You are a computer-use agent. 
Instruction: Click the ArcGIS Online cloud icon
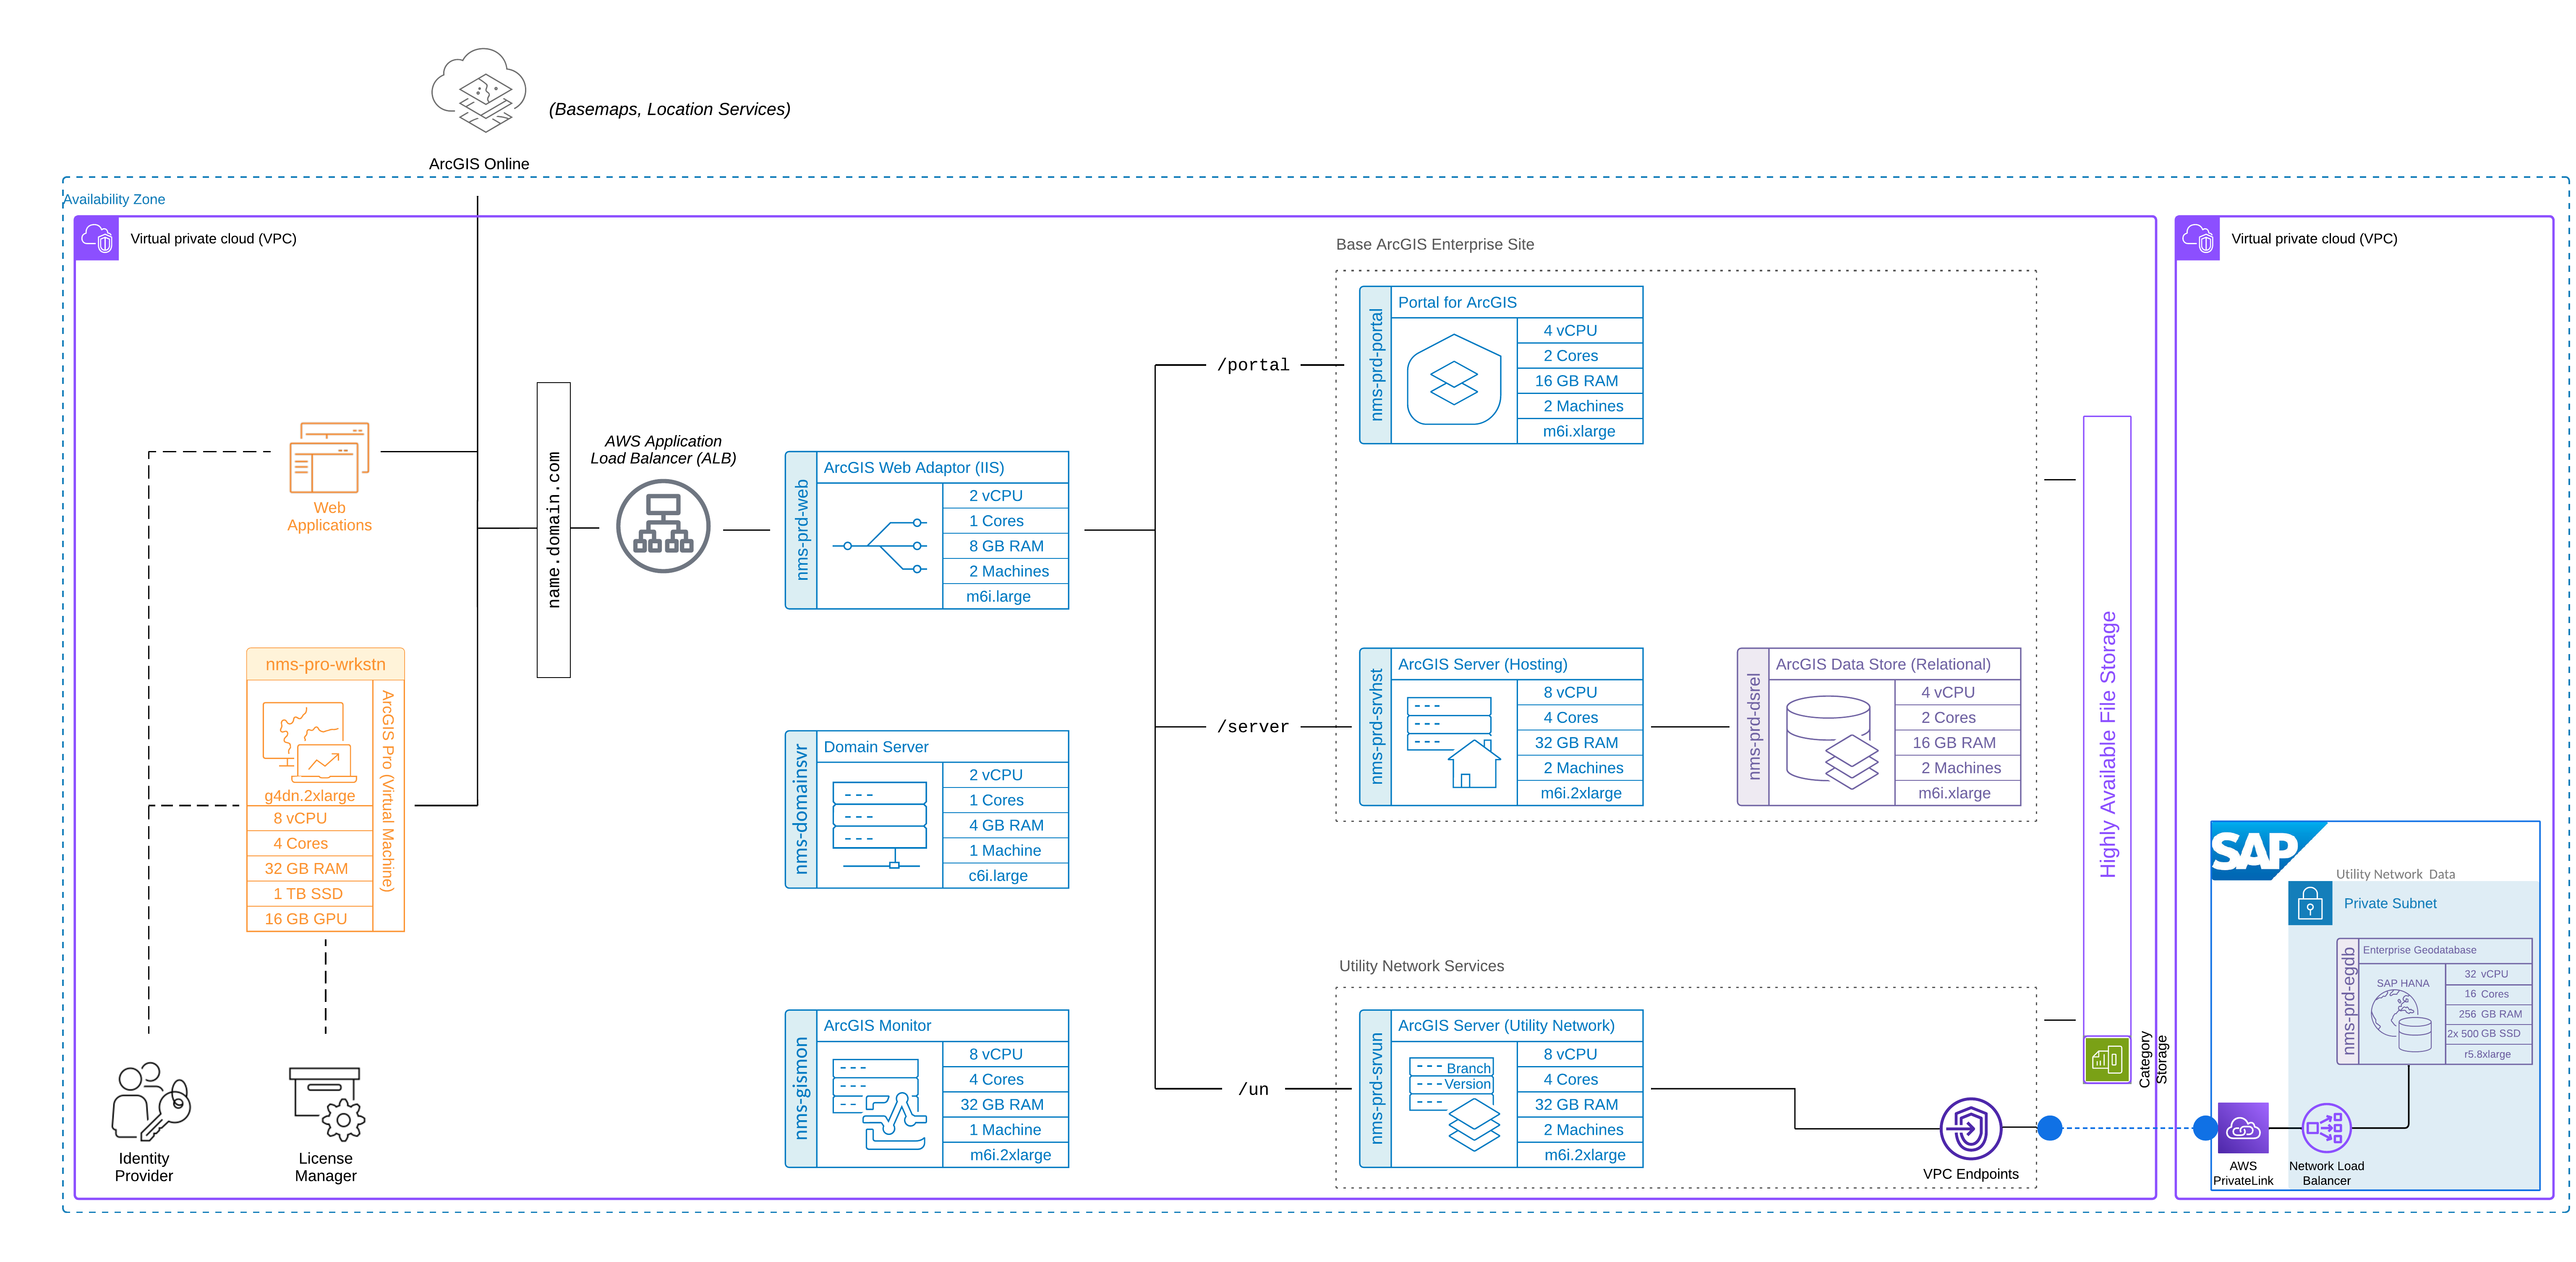tap(479, 90)
